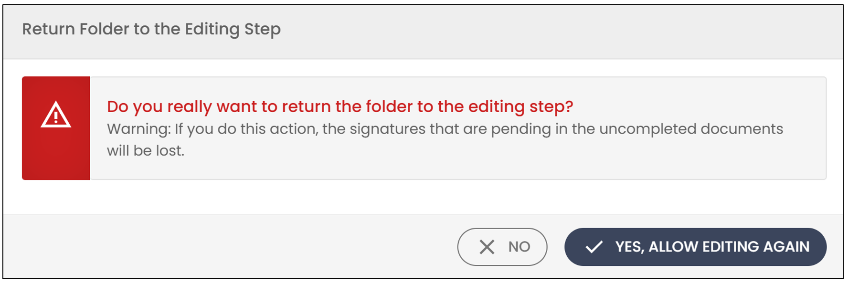Click the gray 'Warning:' message paragraph
Image resolution: width=848 pixels, height=284 pixels.
pyautogui.click(x=445, y=139)
